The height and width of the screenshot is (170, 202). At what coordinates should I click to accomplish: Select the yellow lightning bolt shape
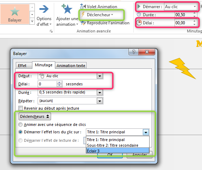tap(182, 68)
